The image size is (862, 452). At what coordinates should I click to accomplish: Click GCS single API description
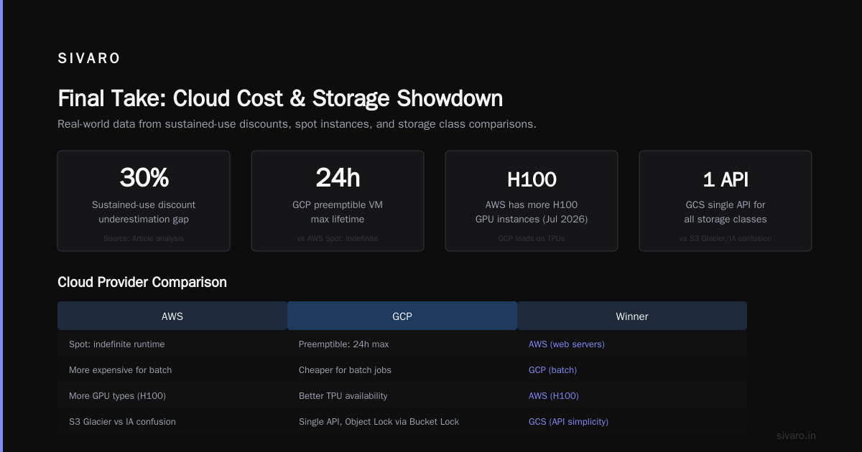(x=726, y=212)
